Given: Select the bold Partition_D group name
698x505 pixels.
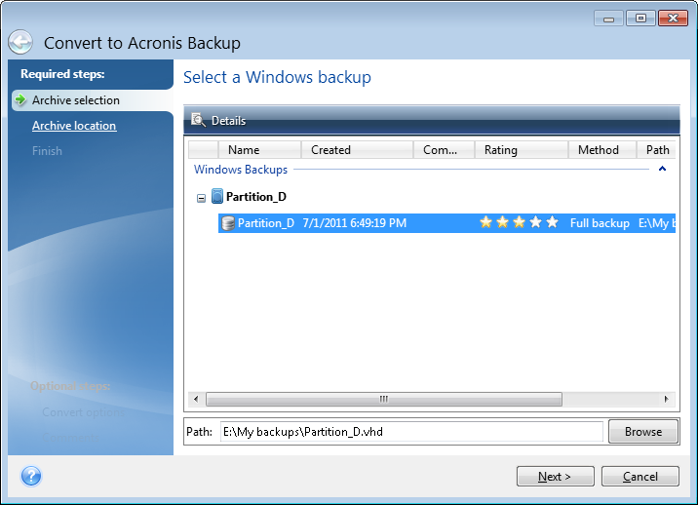Looking at the screenshot, I should pyautogui.click(x=256, y=196).
